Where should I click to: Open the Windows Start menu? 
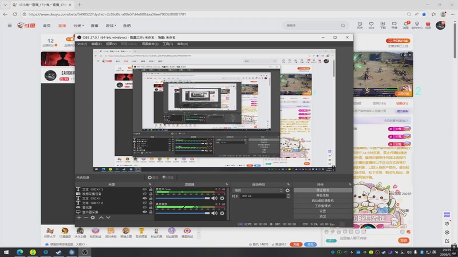coord(6,252)
